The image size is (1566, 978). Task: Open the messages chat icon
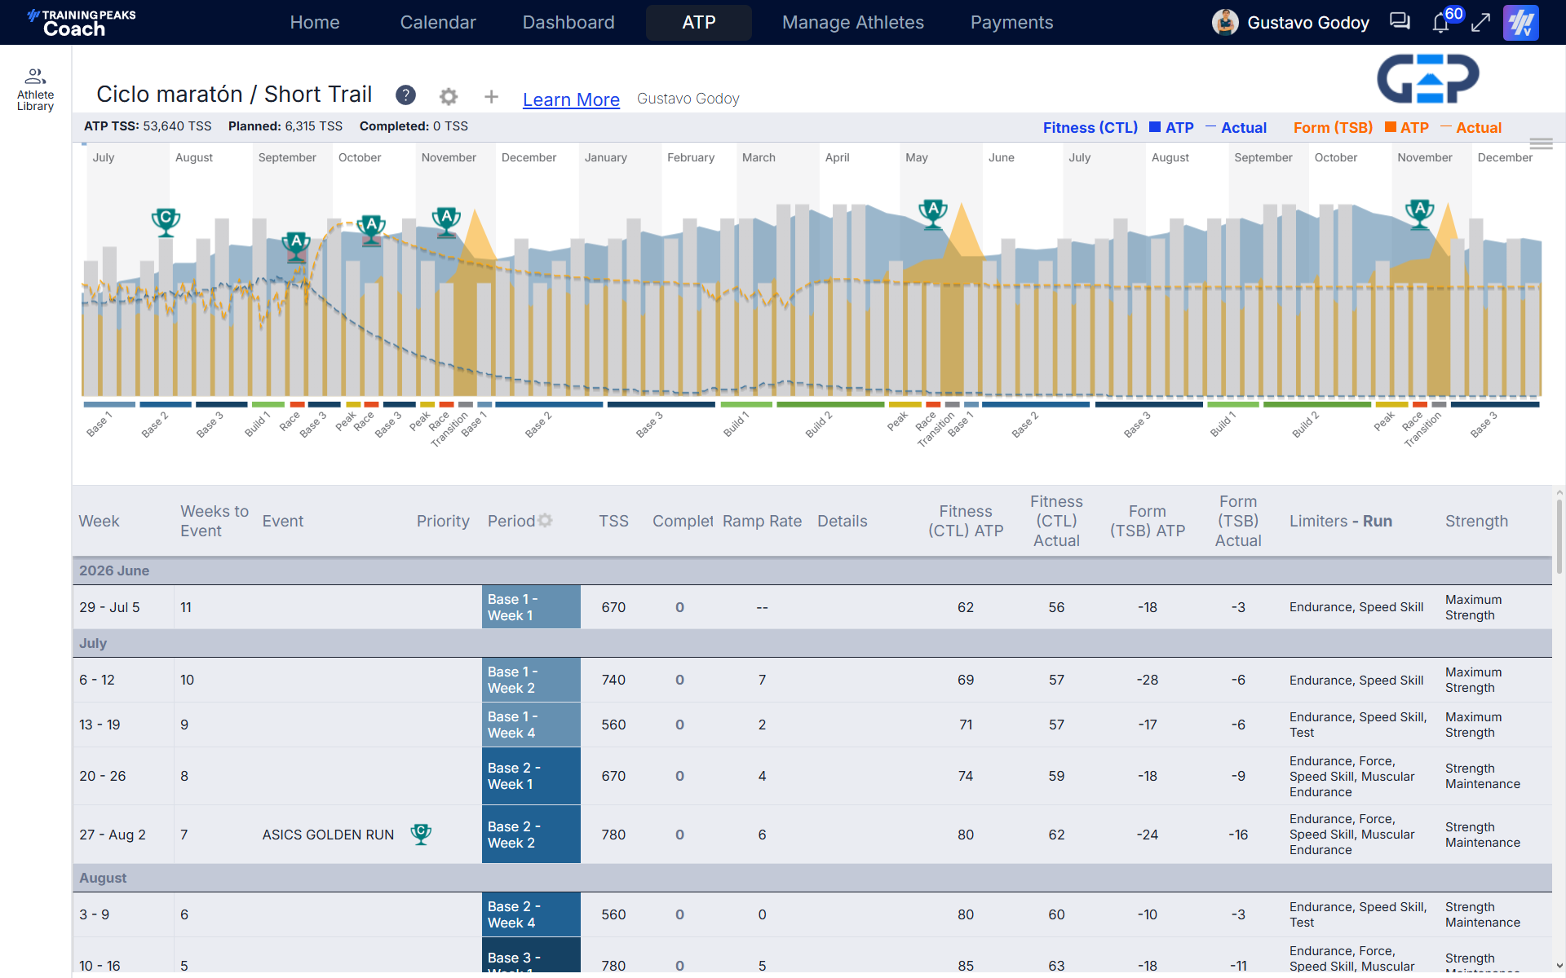tap(1400, 22)
